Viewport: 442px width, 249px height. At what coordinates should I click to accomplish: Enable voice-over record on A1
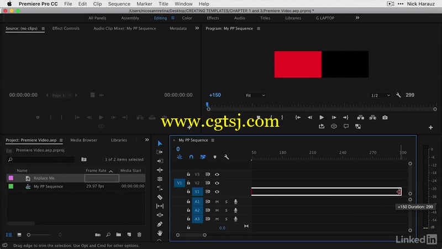tap(235, 201)
